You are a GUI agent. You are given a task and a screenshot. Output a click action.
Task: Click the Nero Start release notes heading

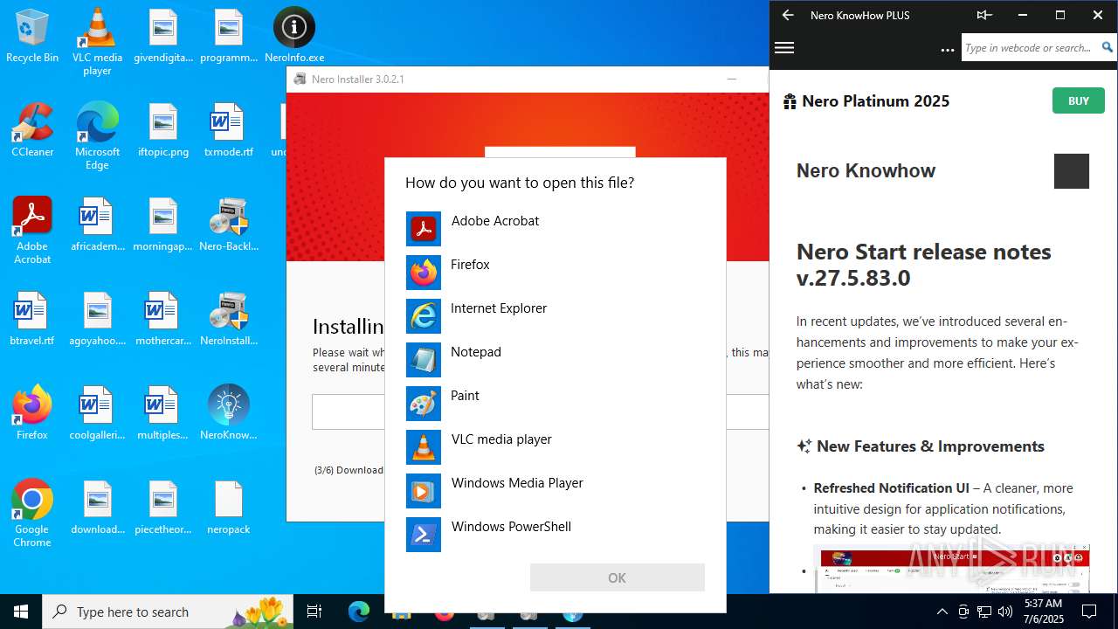pyautogui.click(x=923, y=265)
